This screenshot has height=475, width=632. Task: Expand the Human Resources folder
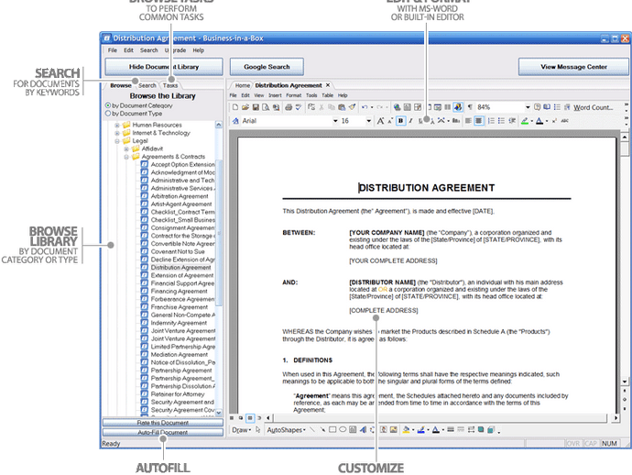tap(117, 125)
